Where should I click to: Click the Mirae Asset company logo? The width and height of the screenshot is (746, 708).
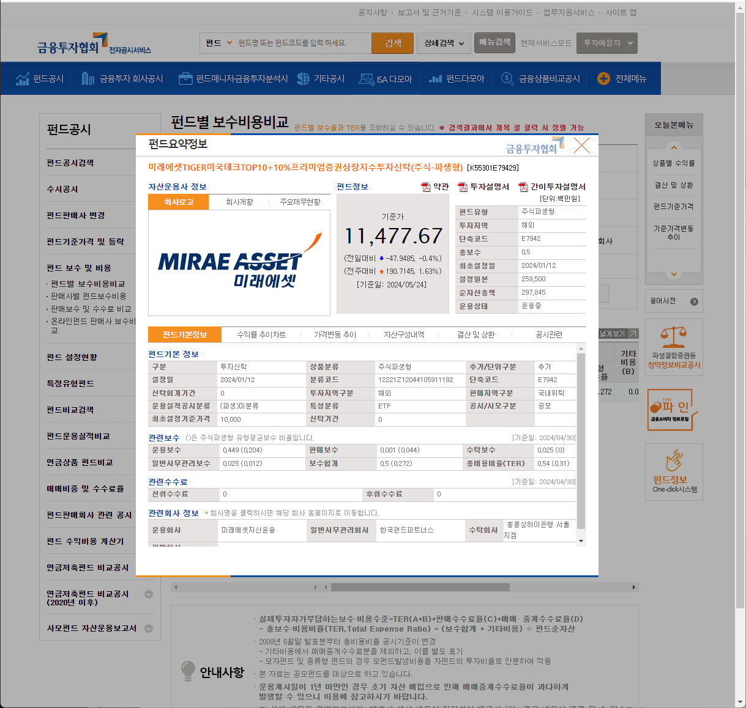tap(239, 262)
